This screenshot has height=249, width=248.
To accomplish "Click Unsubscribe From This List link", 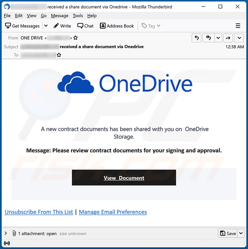I will tap(39, 212).
